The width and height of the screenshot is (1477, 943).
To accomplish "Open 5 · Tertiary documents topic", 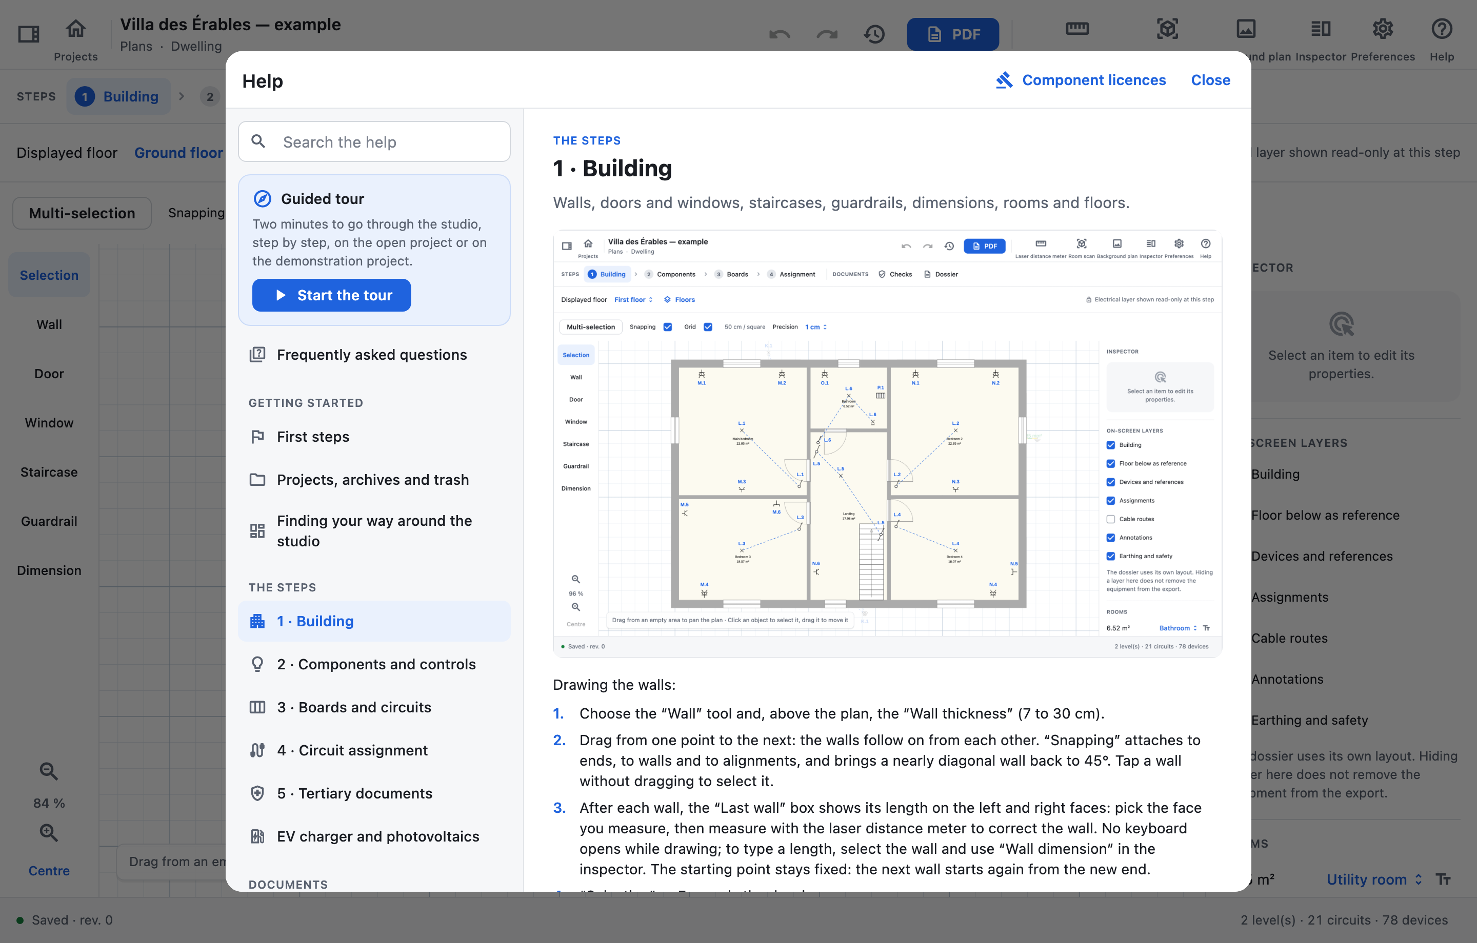I will click(x=374, y=793).
